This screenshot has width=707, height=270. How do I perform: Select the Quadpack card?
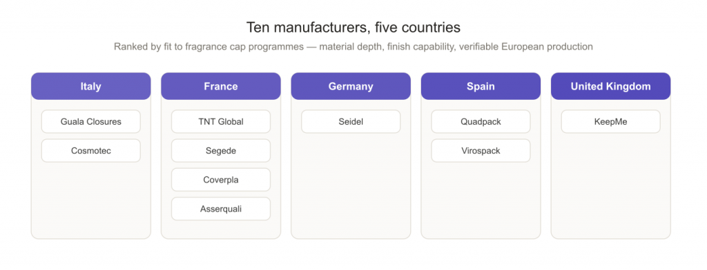(x=481, y=121)
